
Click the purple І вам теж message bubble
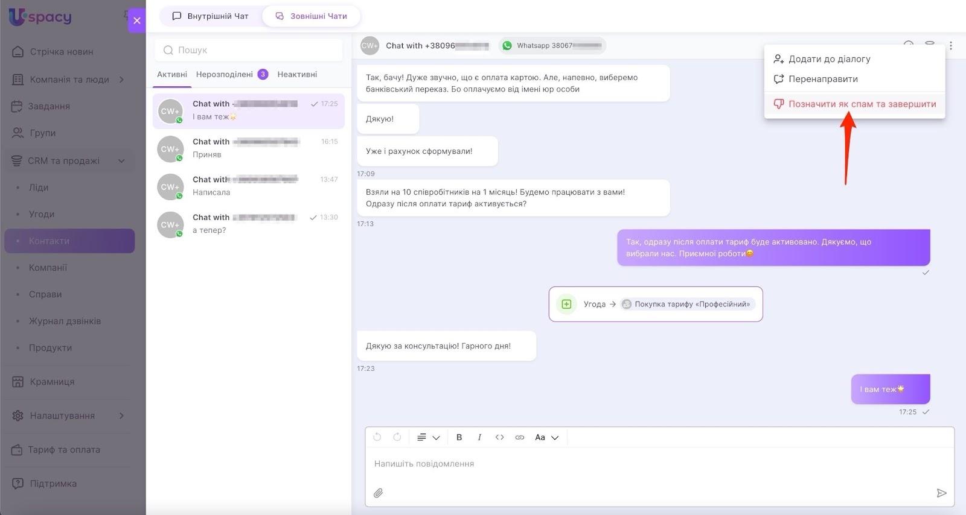point(891,390)
